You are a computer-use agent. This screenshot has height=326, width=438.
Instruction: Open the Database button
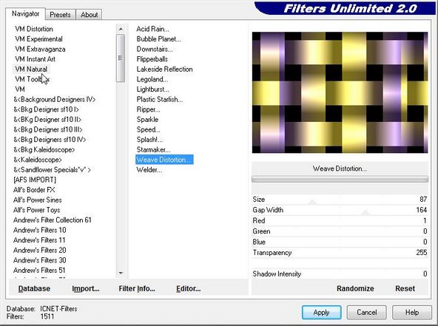coord(34,288)
